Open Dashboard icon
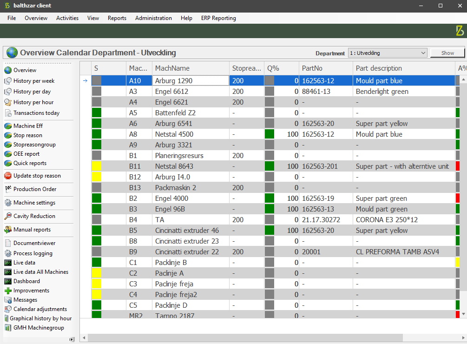 [8, 281]
